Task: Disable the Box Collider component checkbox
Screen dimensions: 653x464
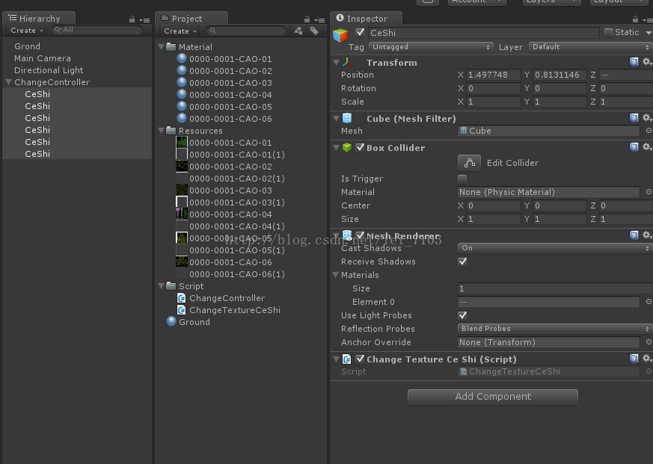Action: [x=361, y=147]
